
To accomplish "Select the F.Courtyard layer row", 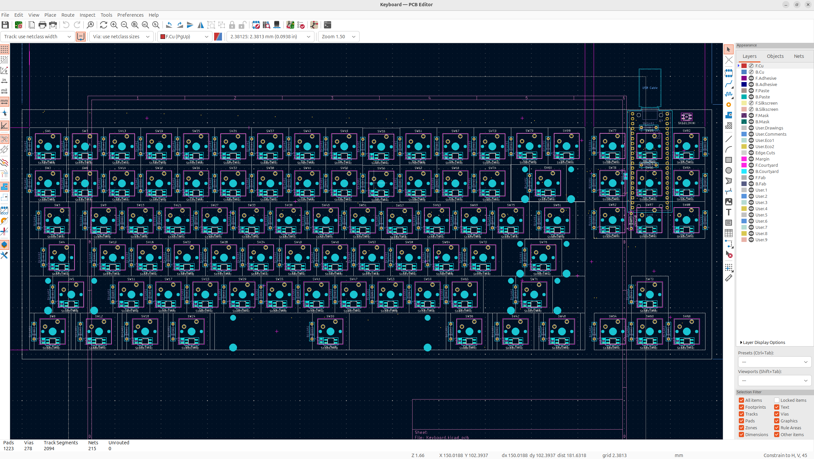I will click(x=775, y=165).
